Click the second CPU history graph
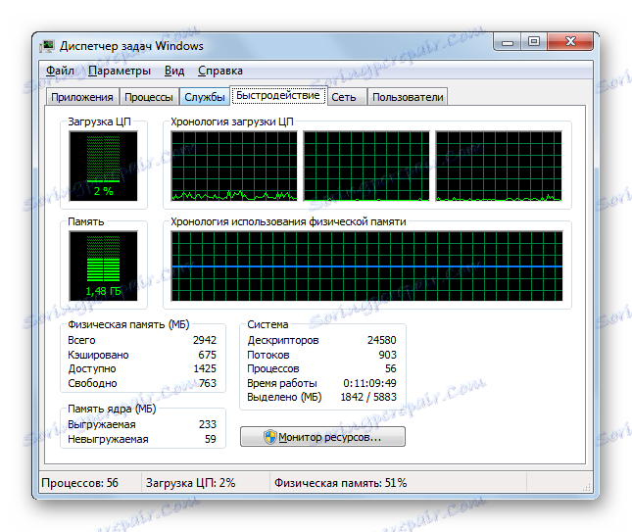 pos(366,166)
